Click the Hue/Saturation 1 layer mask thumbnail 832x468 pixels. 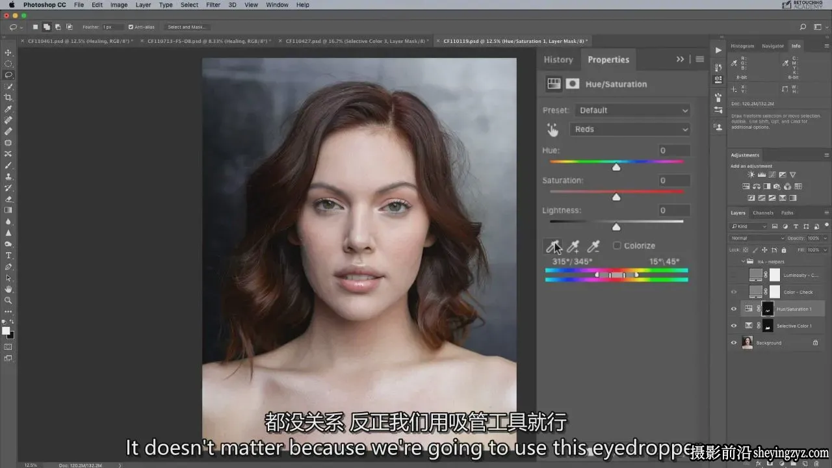768,309
